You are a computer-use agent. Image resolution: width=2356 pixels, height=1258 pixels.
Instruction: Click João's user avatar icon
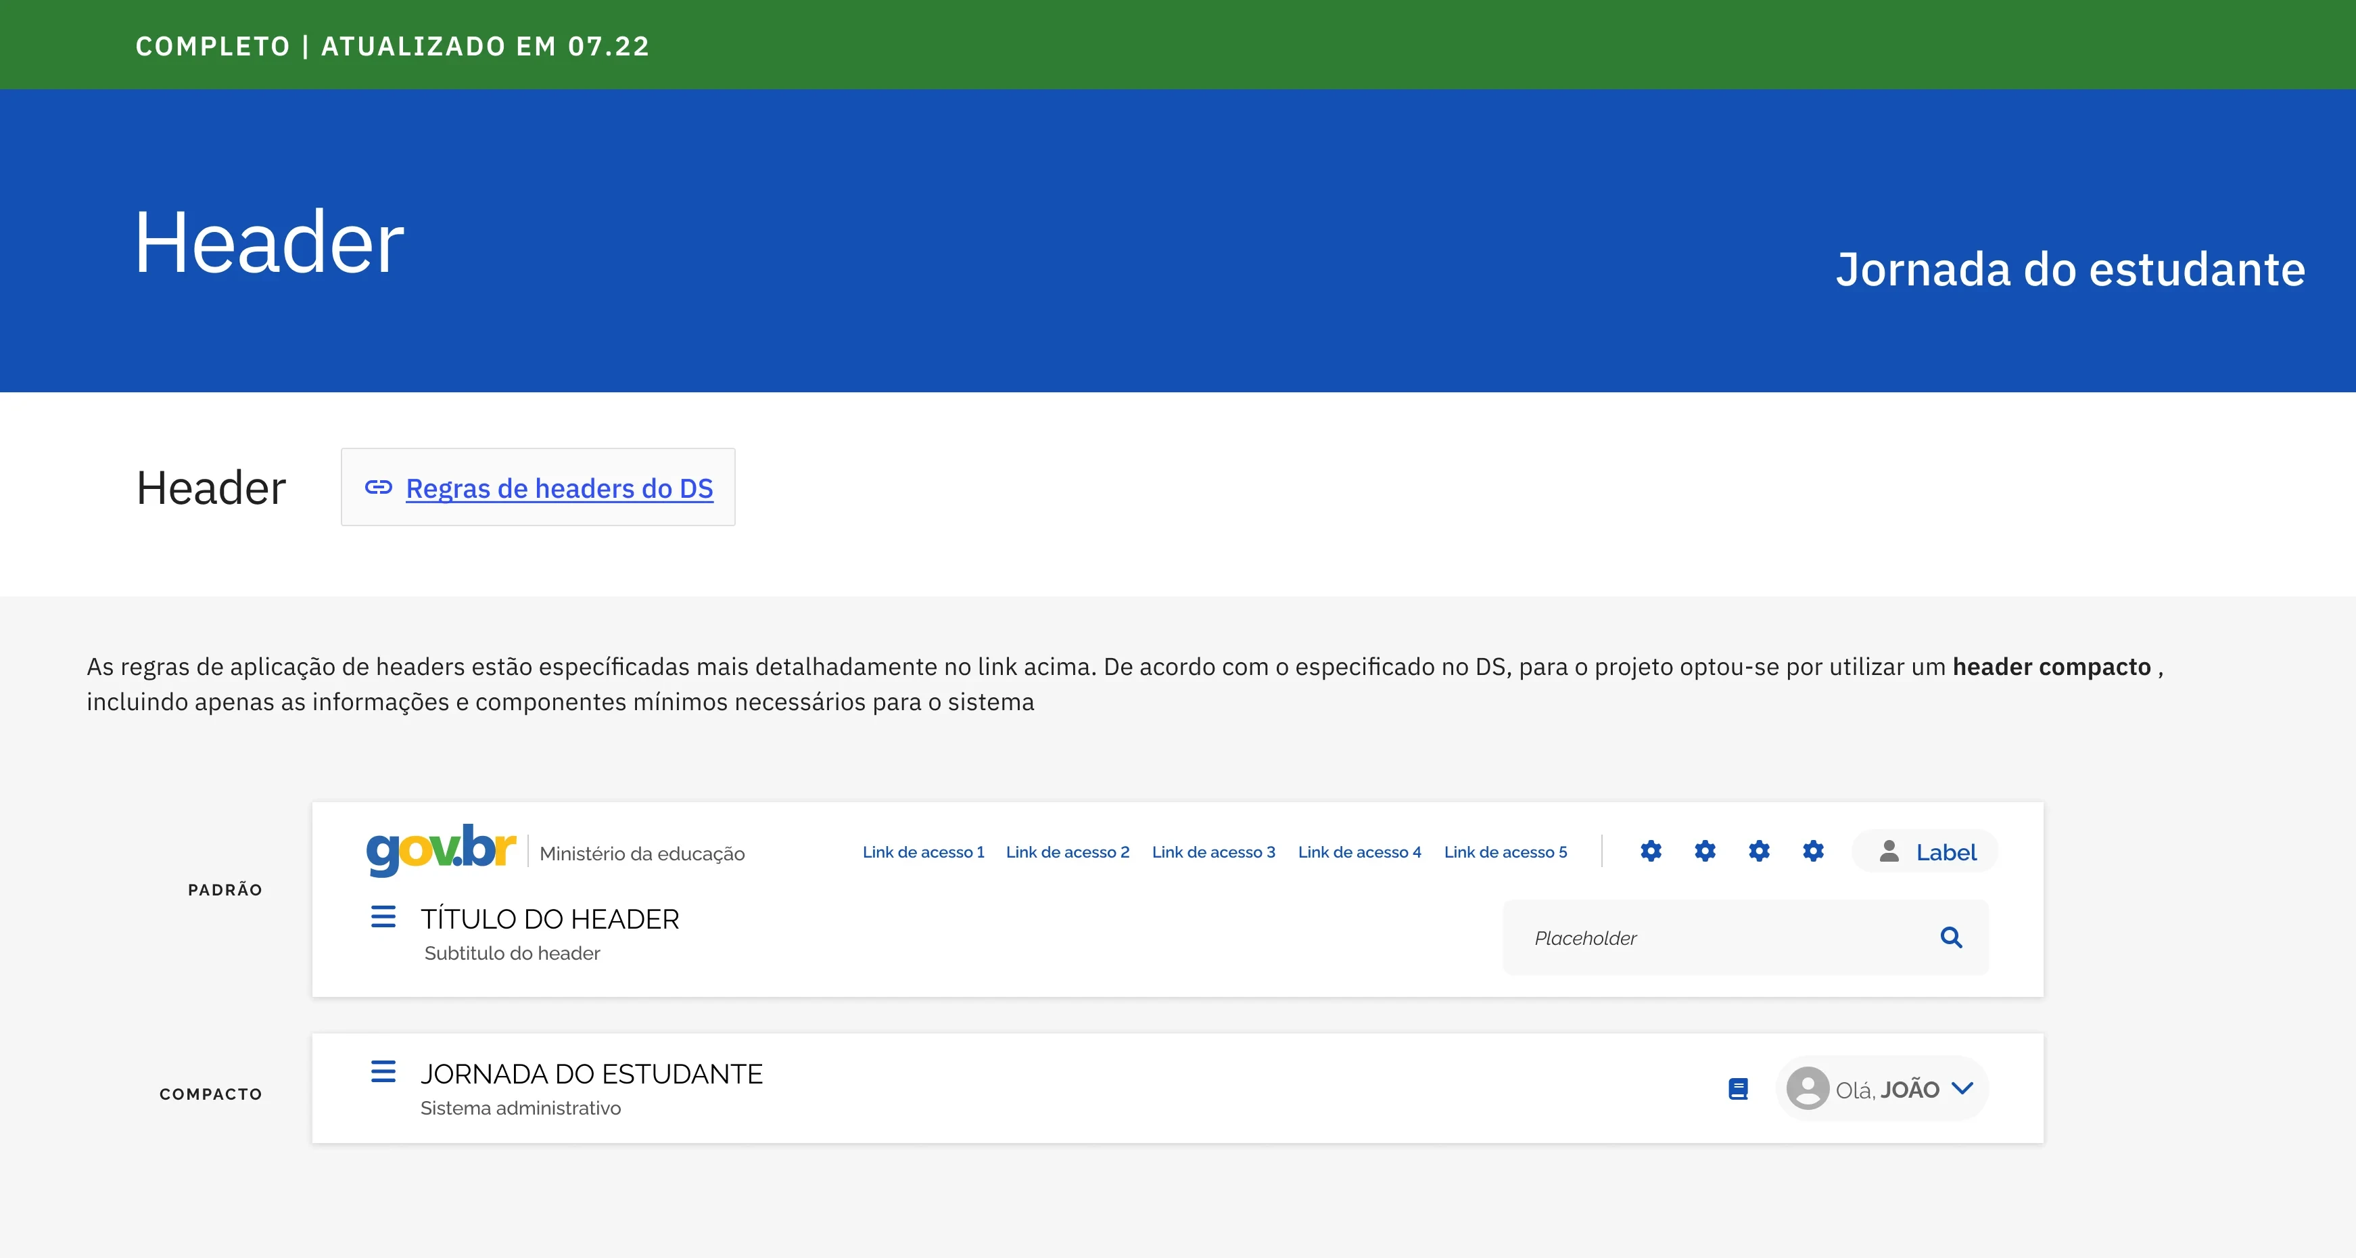pyautogui.click(x=1808, y=1089)
